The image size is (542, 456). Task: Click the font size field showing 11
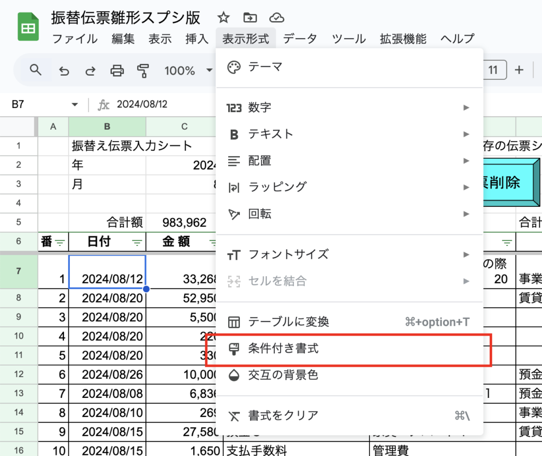(x=495, y=70)
